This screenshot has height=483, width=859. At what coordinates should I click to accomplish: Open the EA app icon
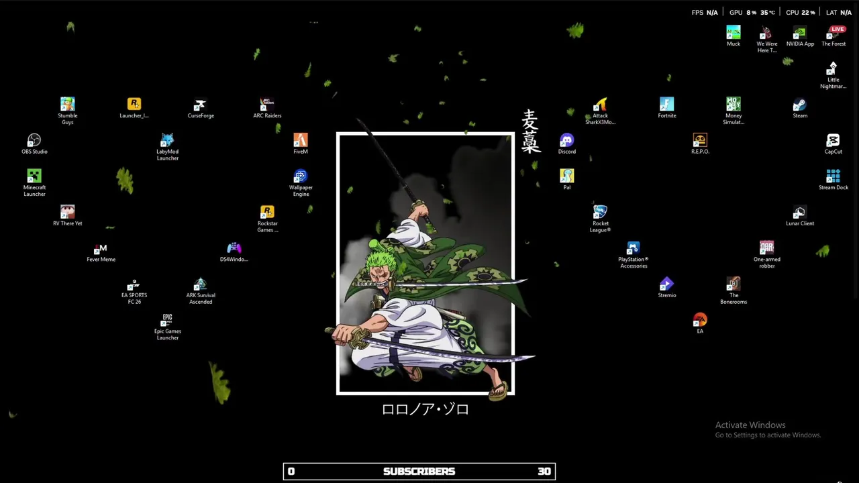click(x=700, y=323)
